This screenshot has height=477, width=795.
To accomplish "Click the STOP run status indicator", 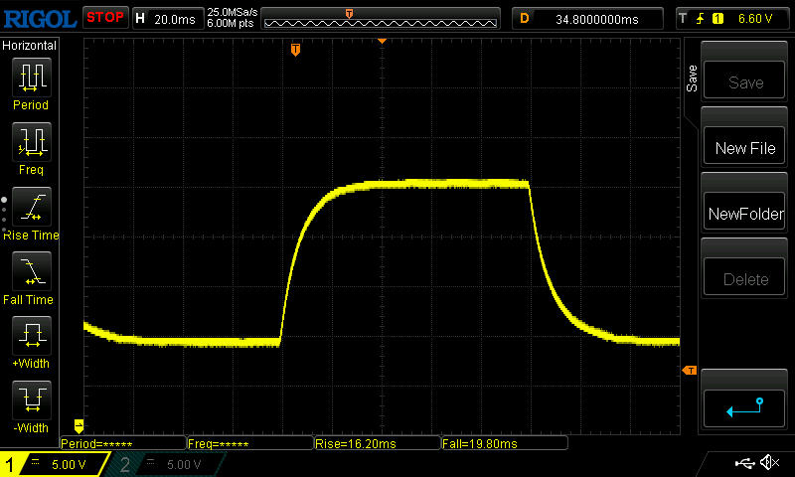I will (x=105, y=18).
